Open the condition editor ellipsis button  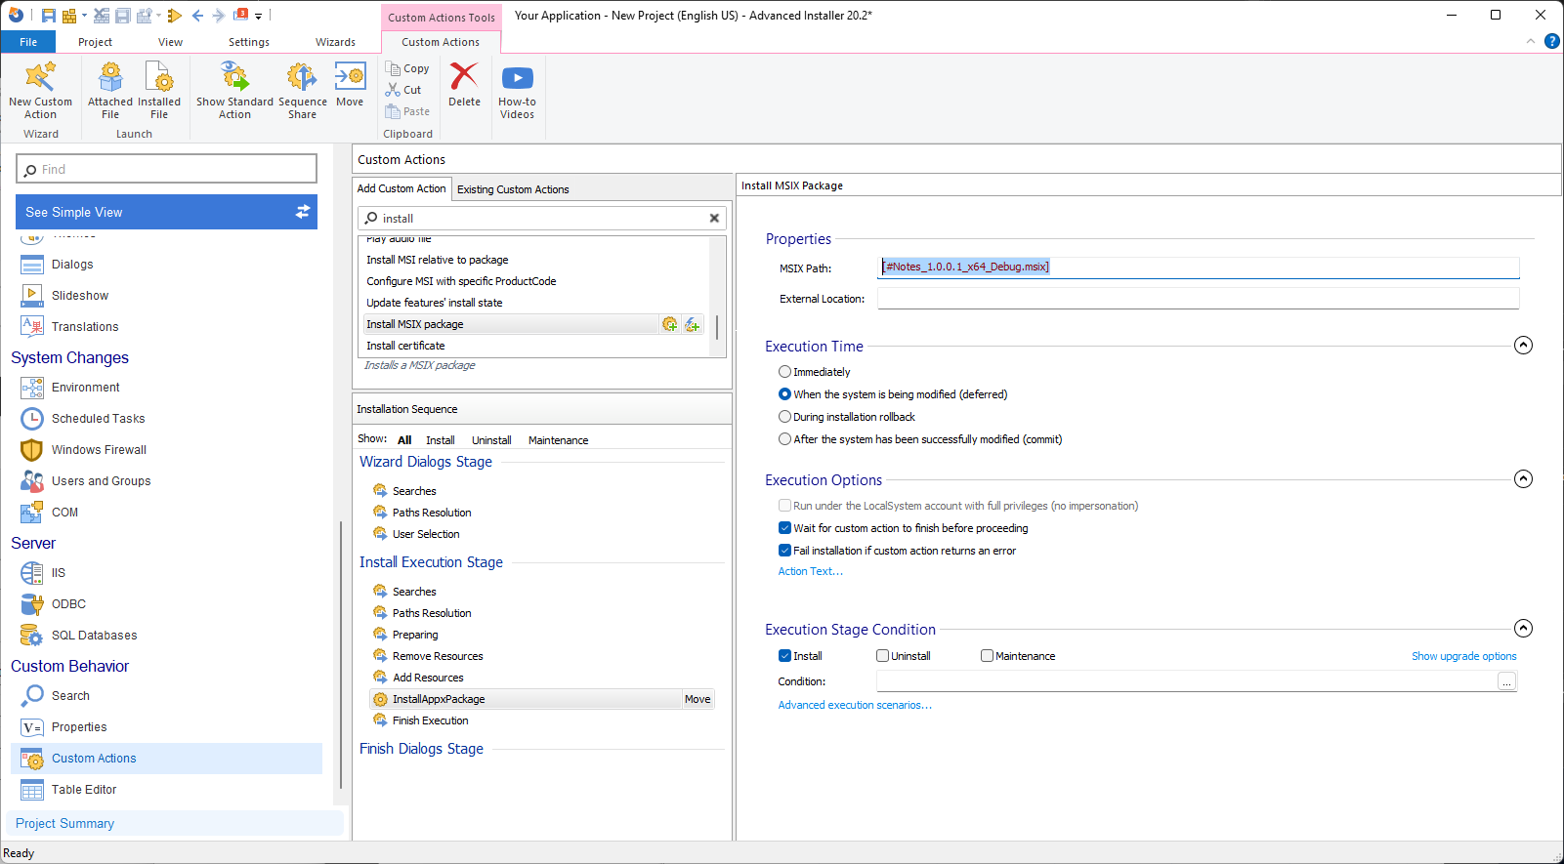tap(1506, 681)
